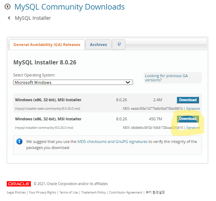Screen dimensions: 216x201
Task: Open the information icon tab
Action: pyautogui.click(x=118, y=44)
